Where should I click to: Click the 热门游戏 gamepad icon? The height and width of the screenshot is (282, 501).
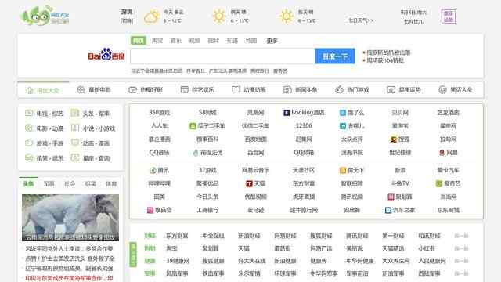[x=339, y=90]
